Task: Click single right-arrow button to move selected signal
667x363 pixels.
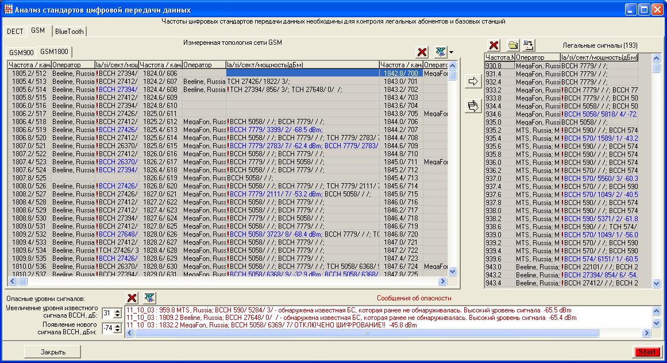Action: click(473, 81)
